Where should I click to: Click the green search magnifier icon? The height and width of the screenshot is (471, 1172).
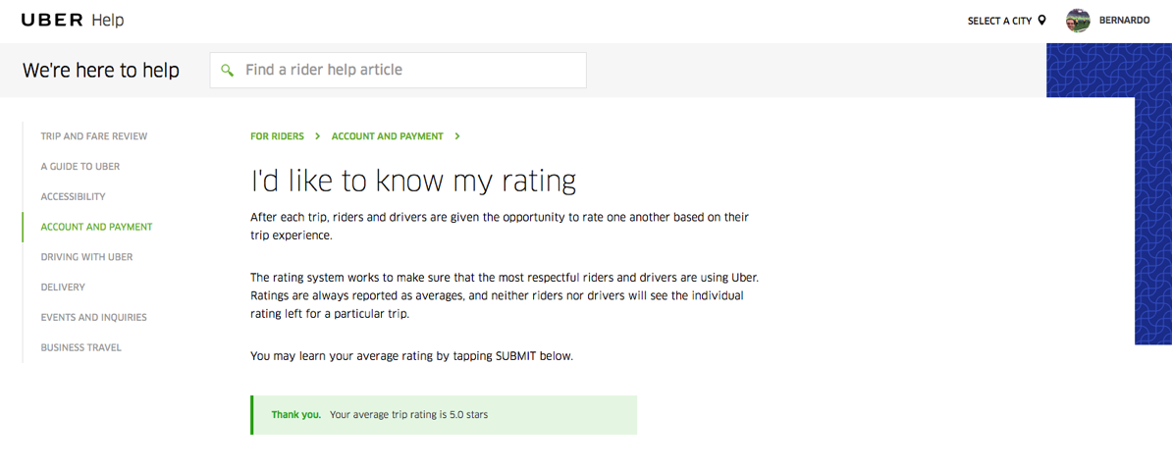228,71
